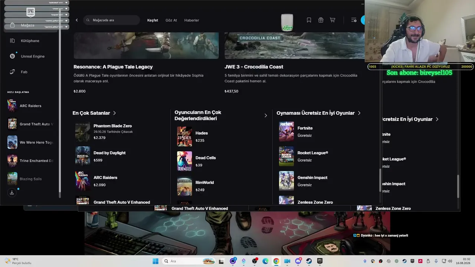Launch Blazing Sails from Hızlı Başlatma
Viewport: 475px width, 267px height.
click(31, 179)
